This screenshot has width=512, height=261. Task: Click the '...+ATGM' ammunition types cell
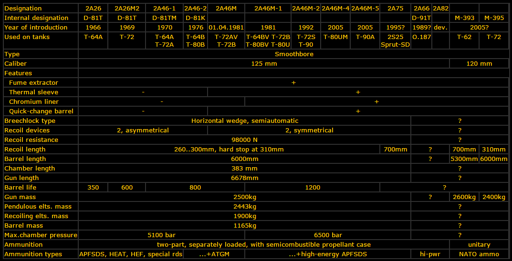pyautogui.click(x=214, y=254)
